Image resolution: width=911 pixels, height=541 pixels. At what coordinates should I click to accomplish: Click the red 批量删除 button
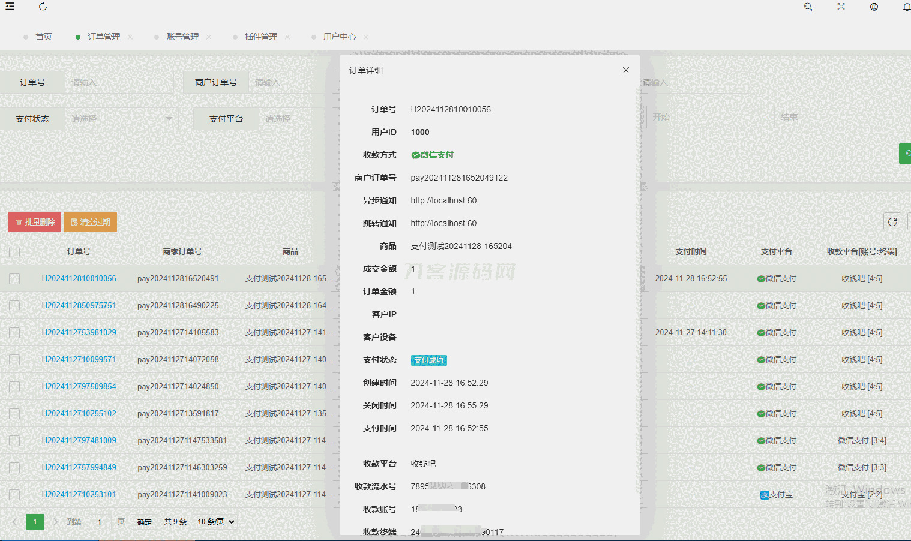click(35, 222)
